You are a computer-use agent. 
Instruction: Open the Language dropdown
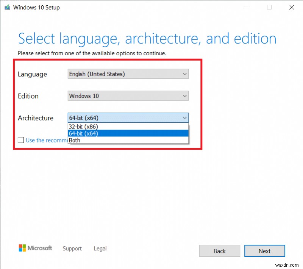pyautogui.click(x=128, y=74)
